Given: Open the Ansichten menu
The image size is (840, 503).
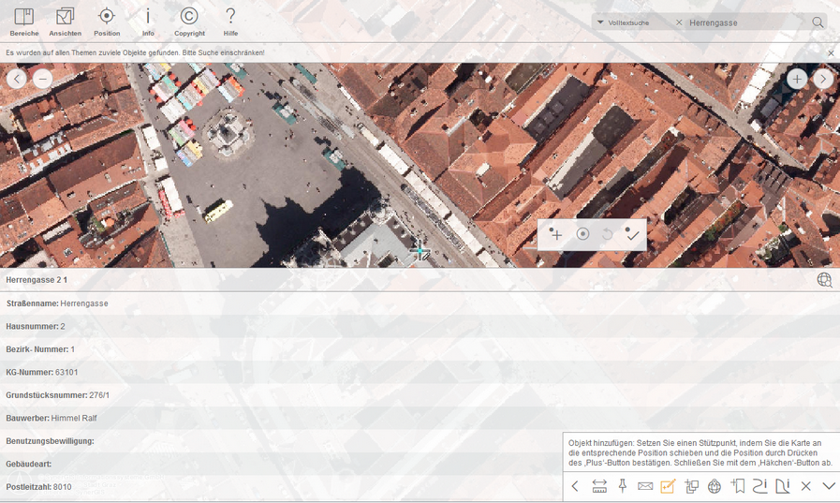Looking at the screenshot, I should point(65,21).
